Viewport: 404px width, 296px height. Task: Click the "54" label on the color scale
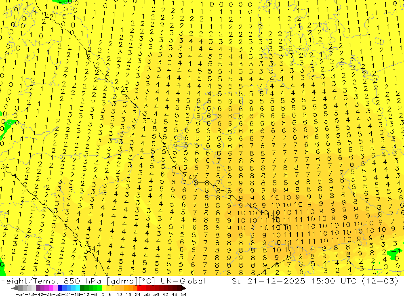(x=183, y=294)
